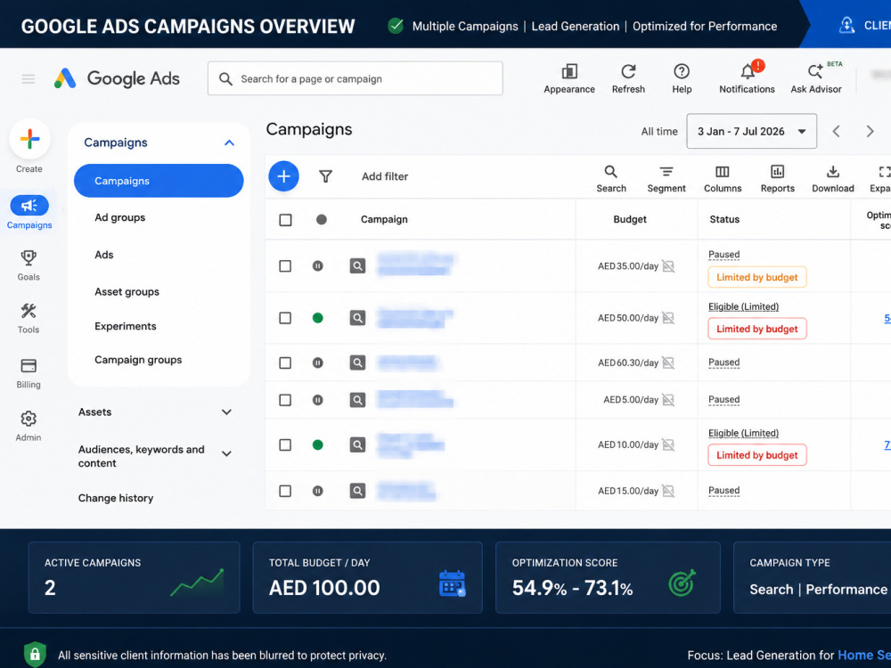The width and height of the screenshot is (891, 668).
Task: Toggle green enabled status in AED 50.00/day row
Action: click(x=318, y=318)
